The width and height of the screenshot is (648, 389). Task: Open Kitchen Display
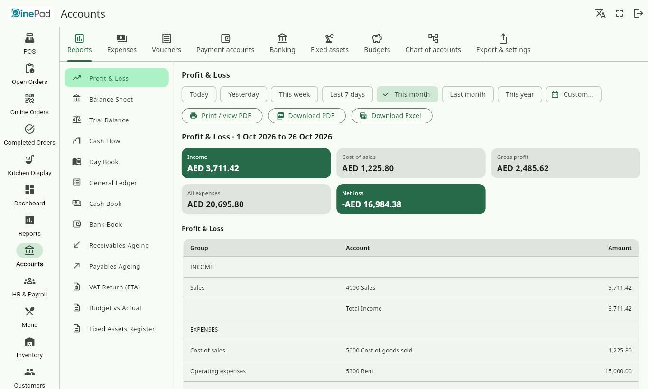tap(29, 165)
